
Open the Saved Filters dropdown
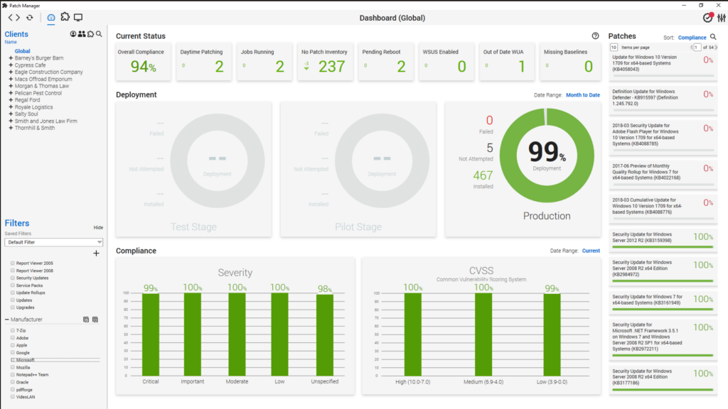[53, 242]
